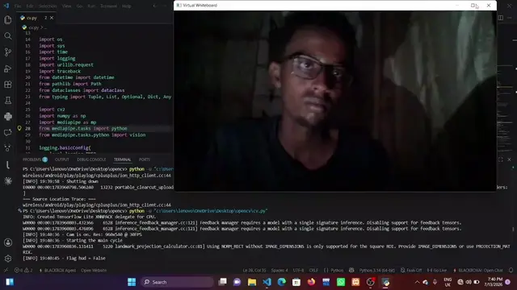Open the Python extension icon in activity bar
Screen dimensions: 517x290
[x=7, y=116]
